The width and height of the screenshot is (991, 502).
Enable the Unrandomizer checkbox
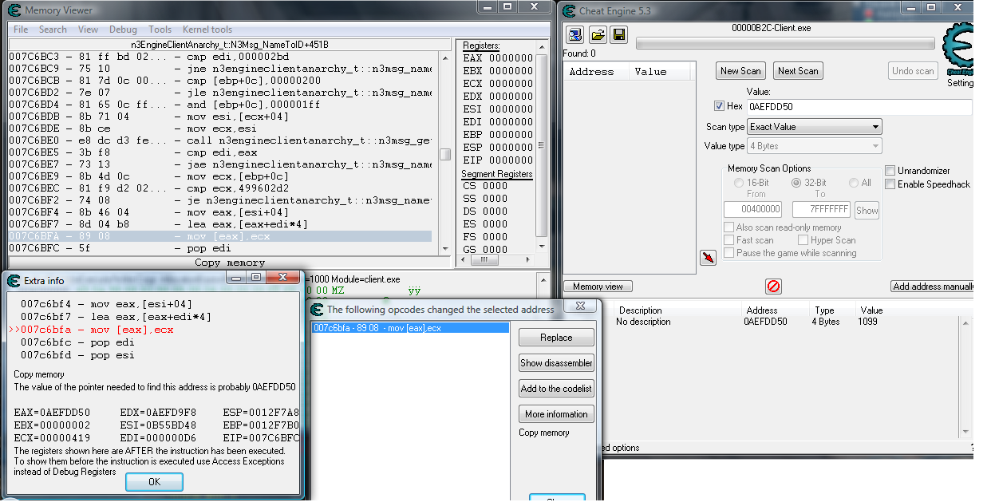[890, 171]
